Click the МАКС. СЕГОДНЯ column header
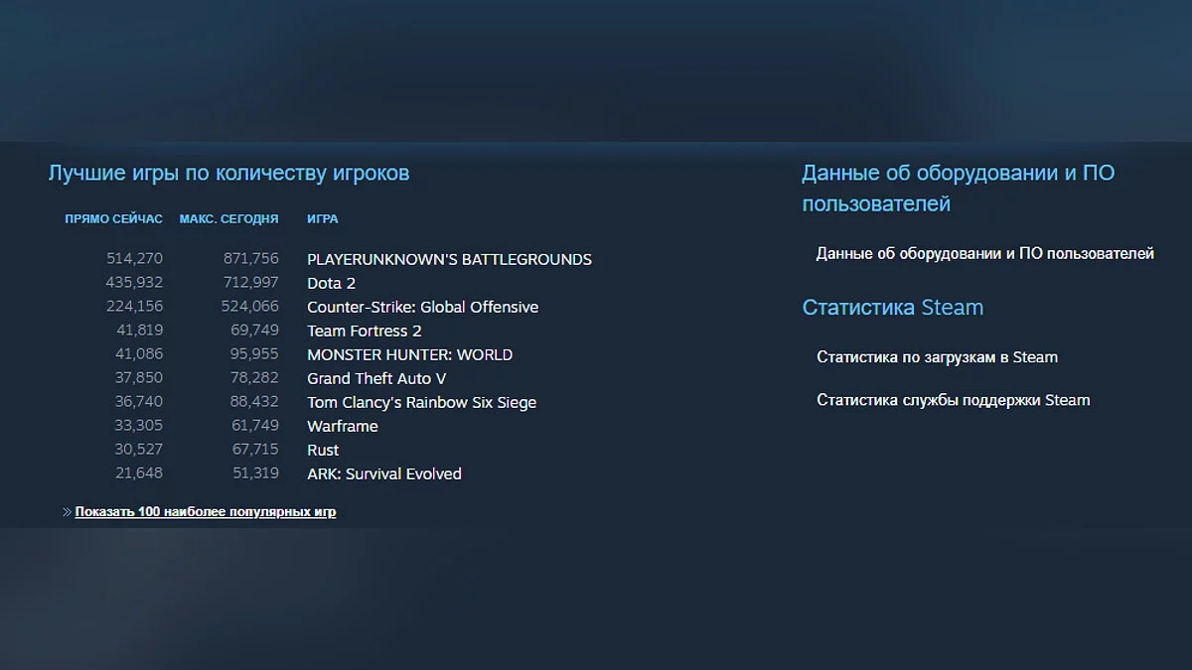Viewport: 1192px width, 670px height. coord(228,219)
